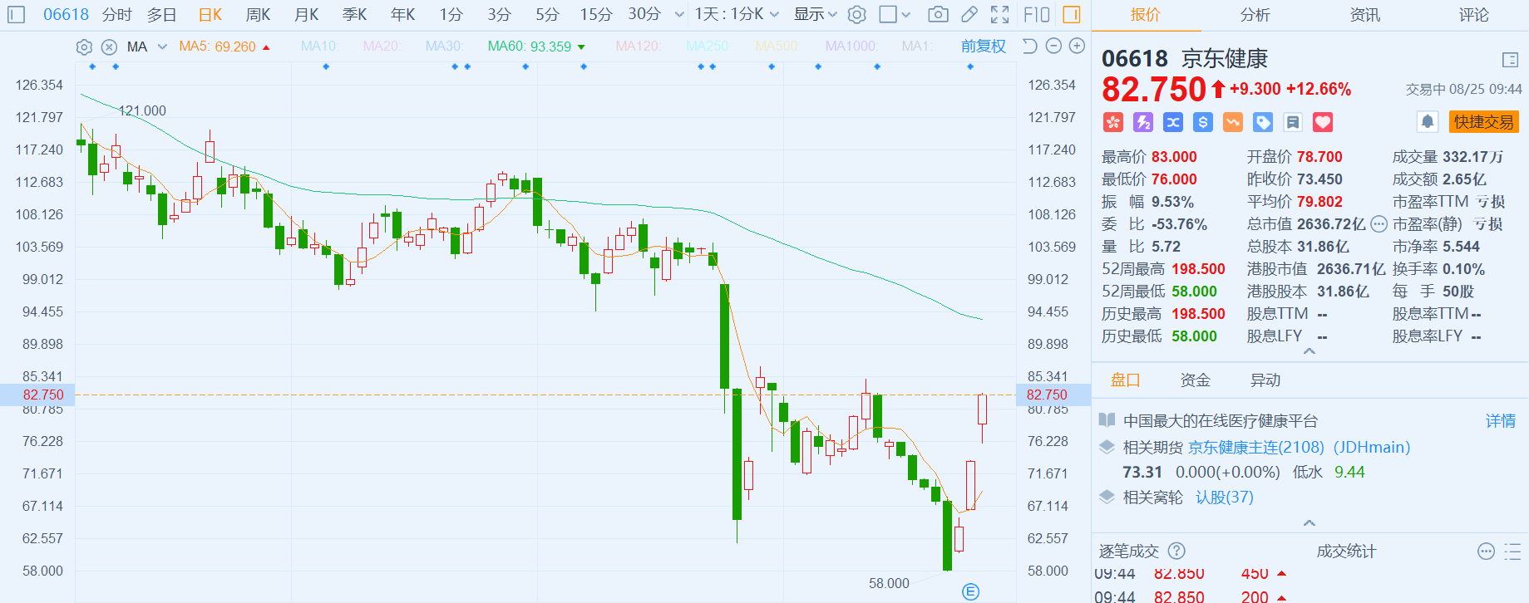Click the red heart favorite icon

pos(1322,123)
